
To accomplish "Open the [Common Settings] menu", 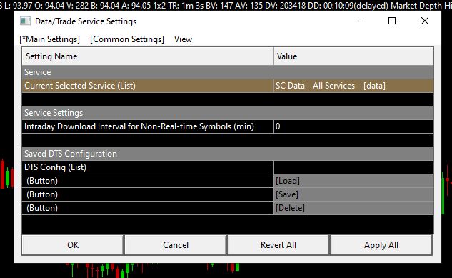I will click(x=127, y=39).
